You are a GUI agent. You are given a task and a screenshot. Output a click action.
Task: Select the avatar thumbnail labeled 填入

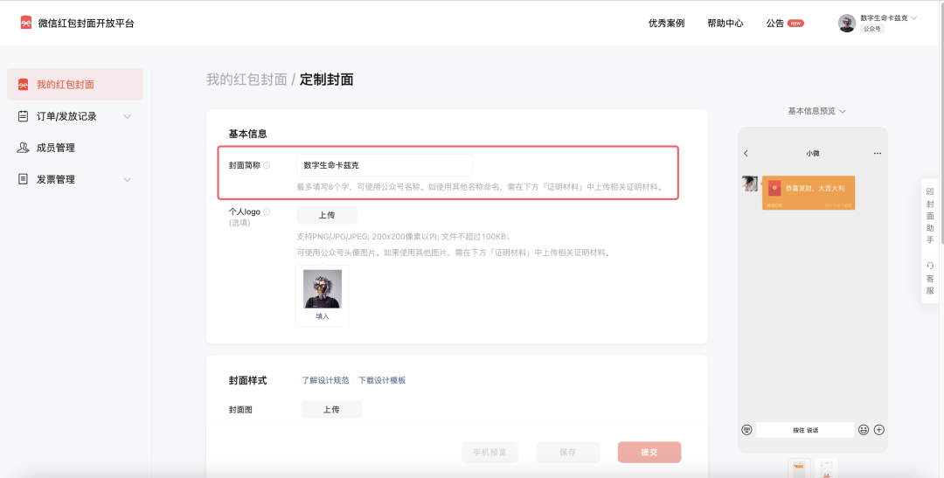[322, 295]
